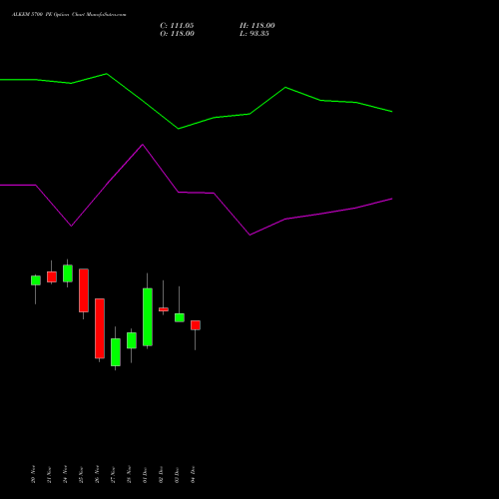Click the close value C: 111.05
Viewport: 499px width, 499px height.
(177, 26)
